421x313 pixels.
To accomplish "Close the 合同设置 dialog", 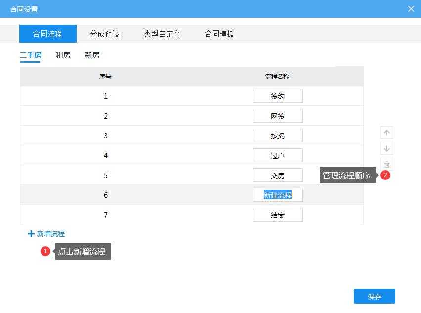I will point(410,8).
